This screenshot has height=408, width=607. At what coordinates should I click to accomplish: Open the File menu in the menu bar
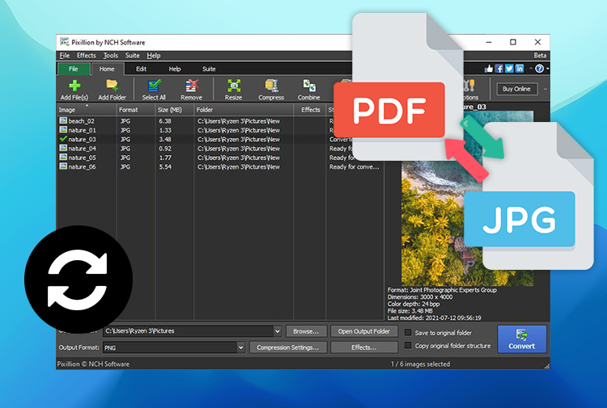[65, 56]
